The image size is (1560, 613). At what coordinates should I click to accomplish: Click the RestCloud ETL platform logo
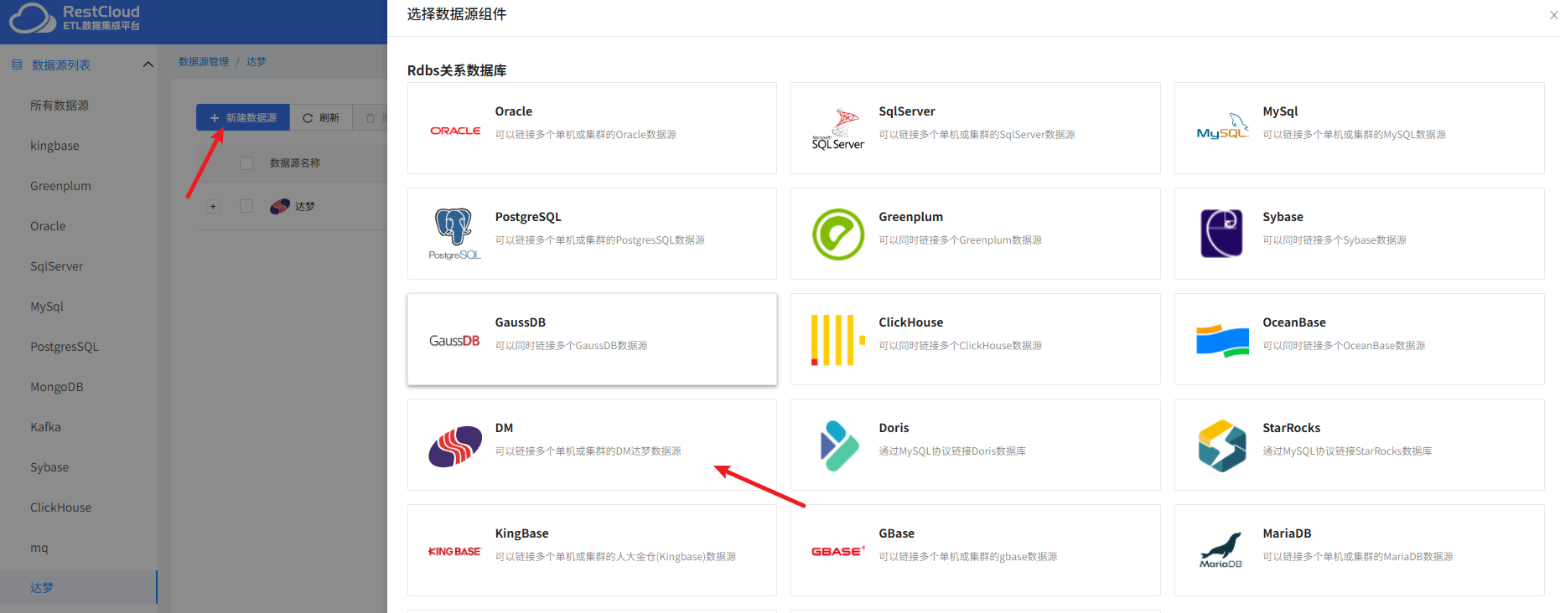pos(75,18)
